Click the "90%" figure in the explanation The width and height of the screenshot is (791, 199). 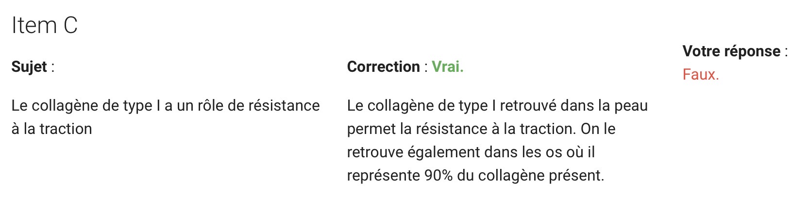tap(438, 176)
